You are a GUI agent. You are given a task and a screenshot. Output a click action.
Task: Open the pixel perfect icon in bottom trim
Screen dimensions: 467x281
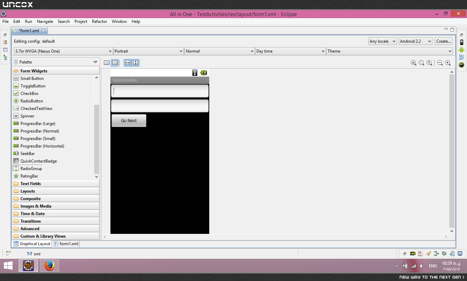tap(421, 254)
